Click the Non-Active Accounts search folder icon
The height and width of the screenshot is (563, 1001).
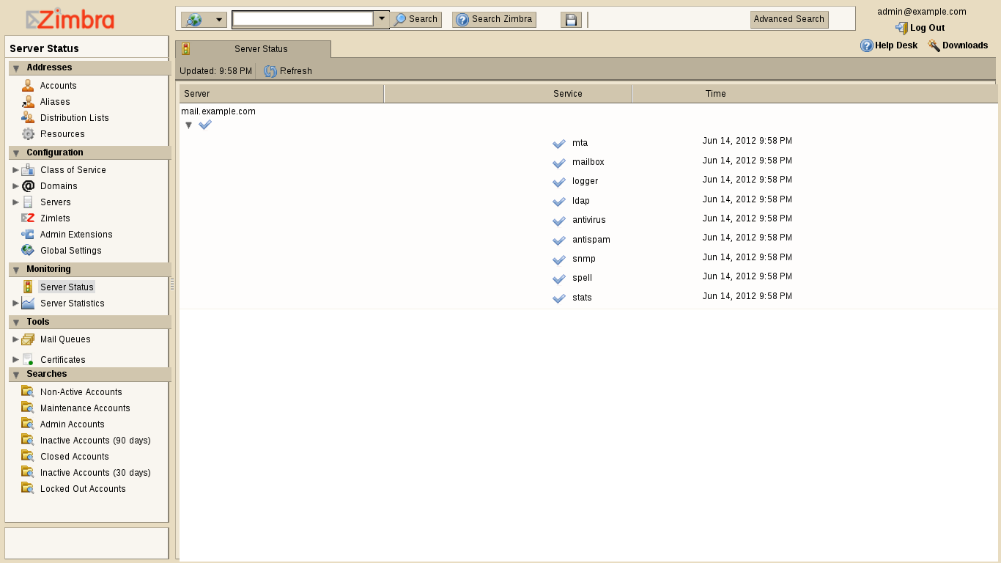28,392
